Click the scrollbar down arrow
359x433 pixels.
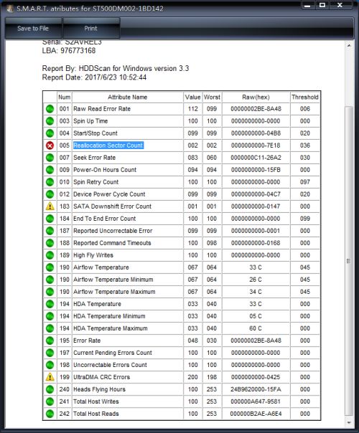[349, 422]
